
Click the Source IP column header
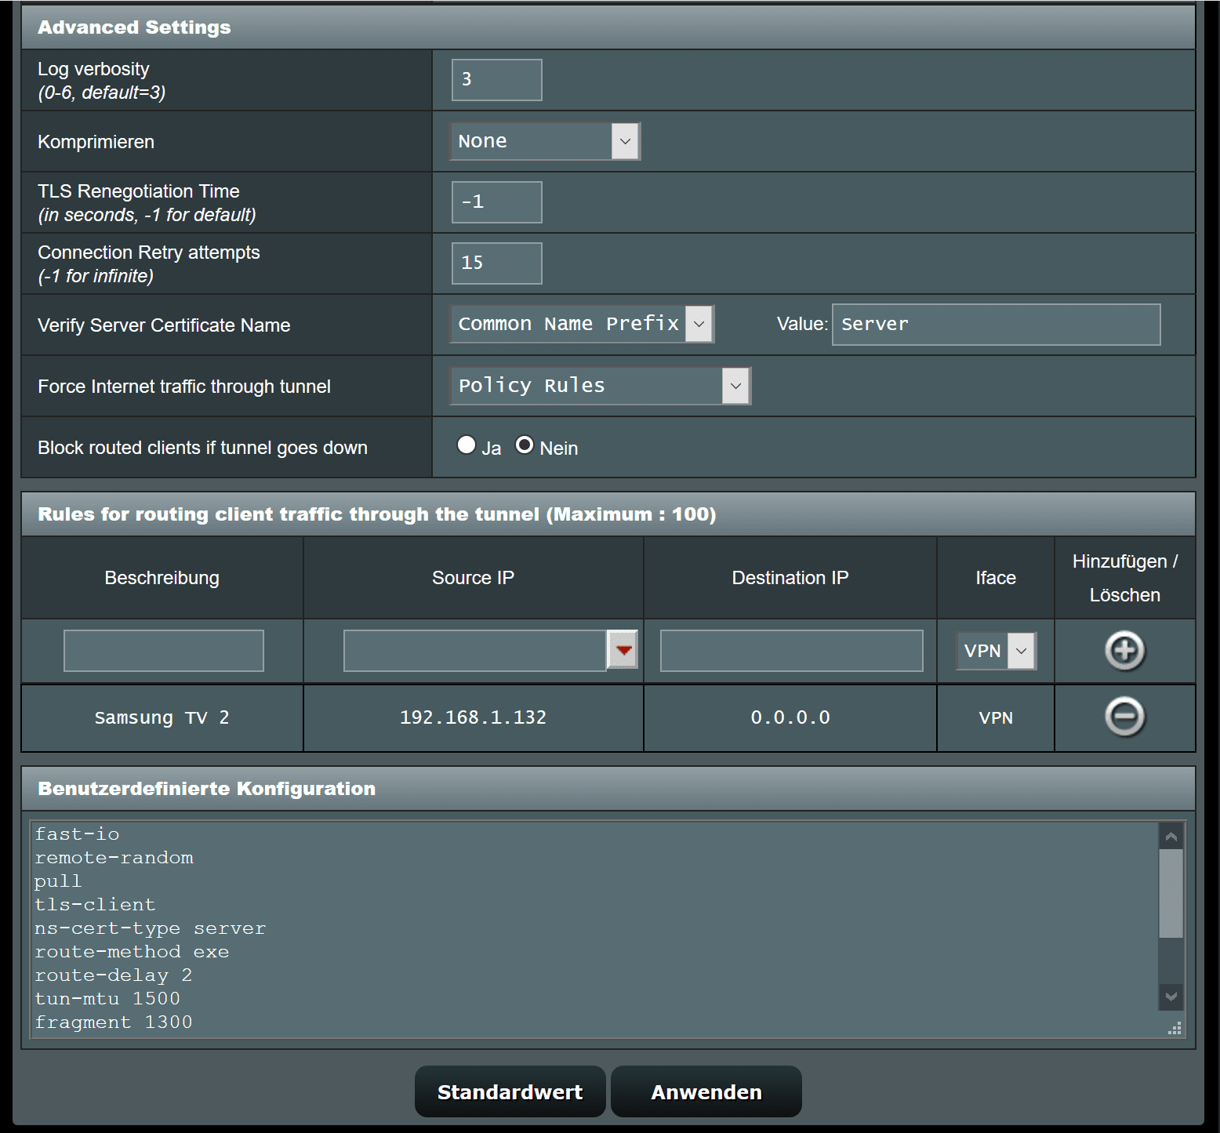(x=474, y=578)
